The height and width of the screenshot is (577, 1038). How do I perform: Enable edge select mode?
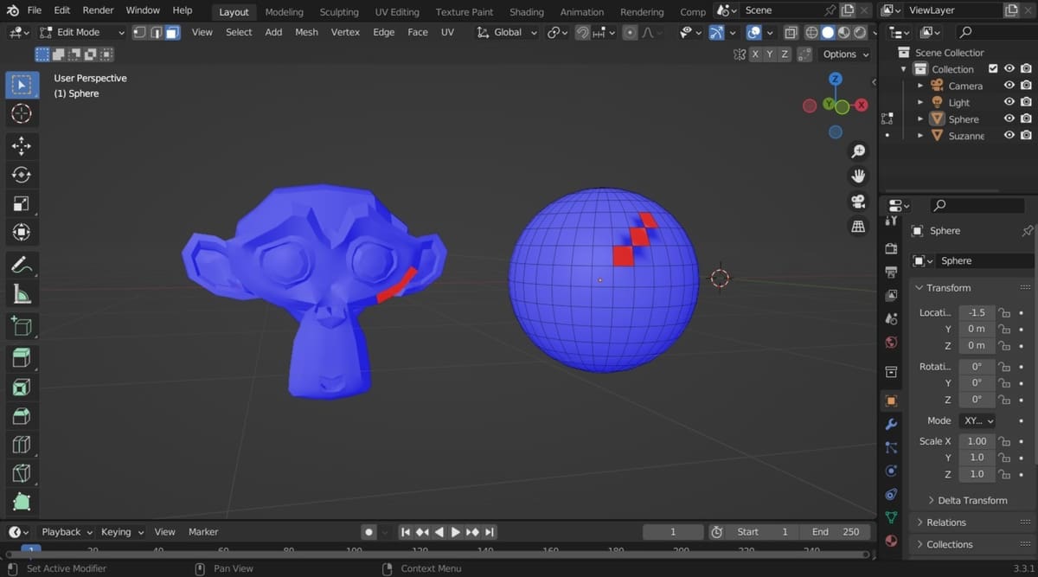tap(156, 32)
